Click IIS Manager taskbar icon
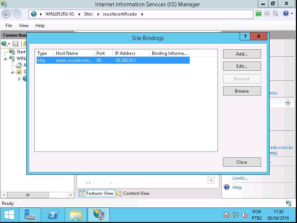 tap(99, 215)
